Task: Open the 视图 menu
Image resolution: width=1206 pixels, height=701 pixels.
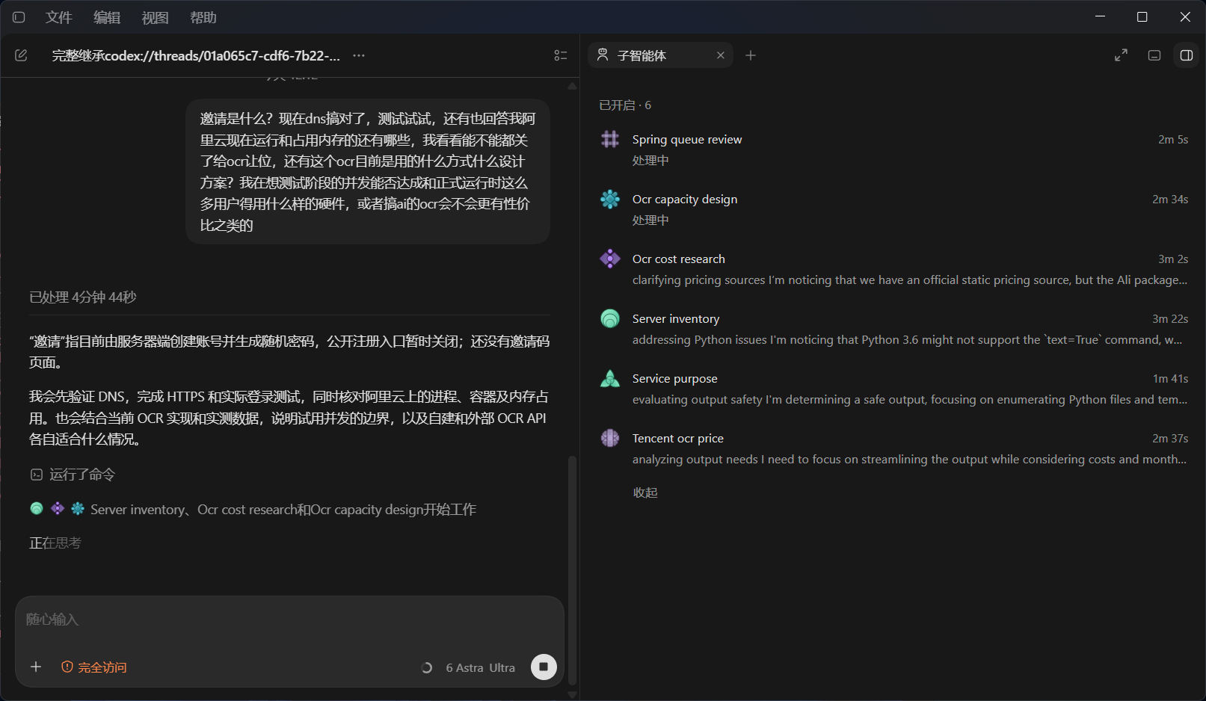Action: coord(155,17)
